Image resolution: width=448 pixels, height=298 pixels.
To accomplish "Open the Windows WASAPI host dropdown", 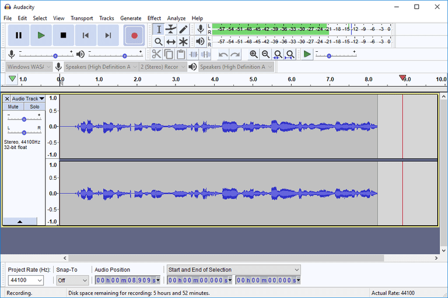I will pyautogui.click(x=29, y=67).
